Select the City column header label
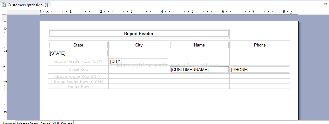The height and width of the screenshot is (124, 329). click(139, 45)
